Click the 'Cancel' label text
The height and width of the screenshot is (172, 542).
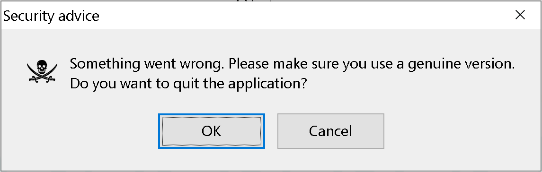[330, 131]
